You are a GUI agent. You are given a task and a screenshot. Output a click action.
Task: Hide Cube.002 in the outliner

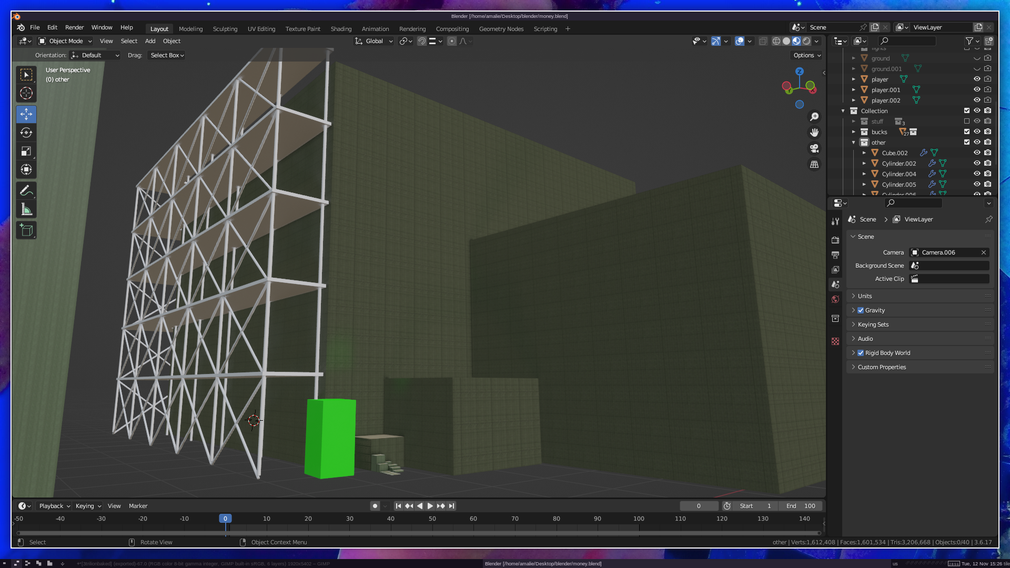(x=977, y=153)
